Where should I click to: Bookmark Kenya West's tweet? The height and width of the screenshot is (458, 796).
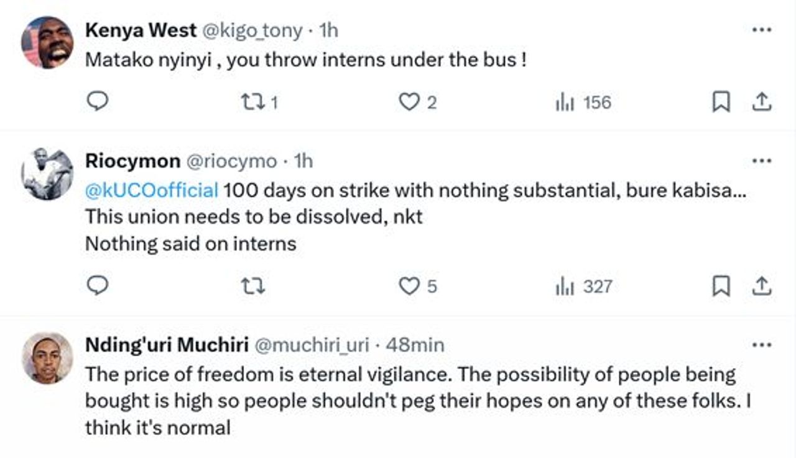pyautogui.click(x=720, y=102)
